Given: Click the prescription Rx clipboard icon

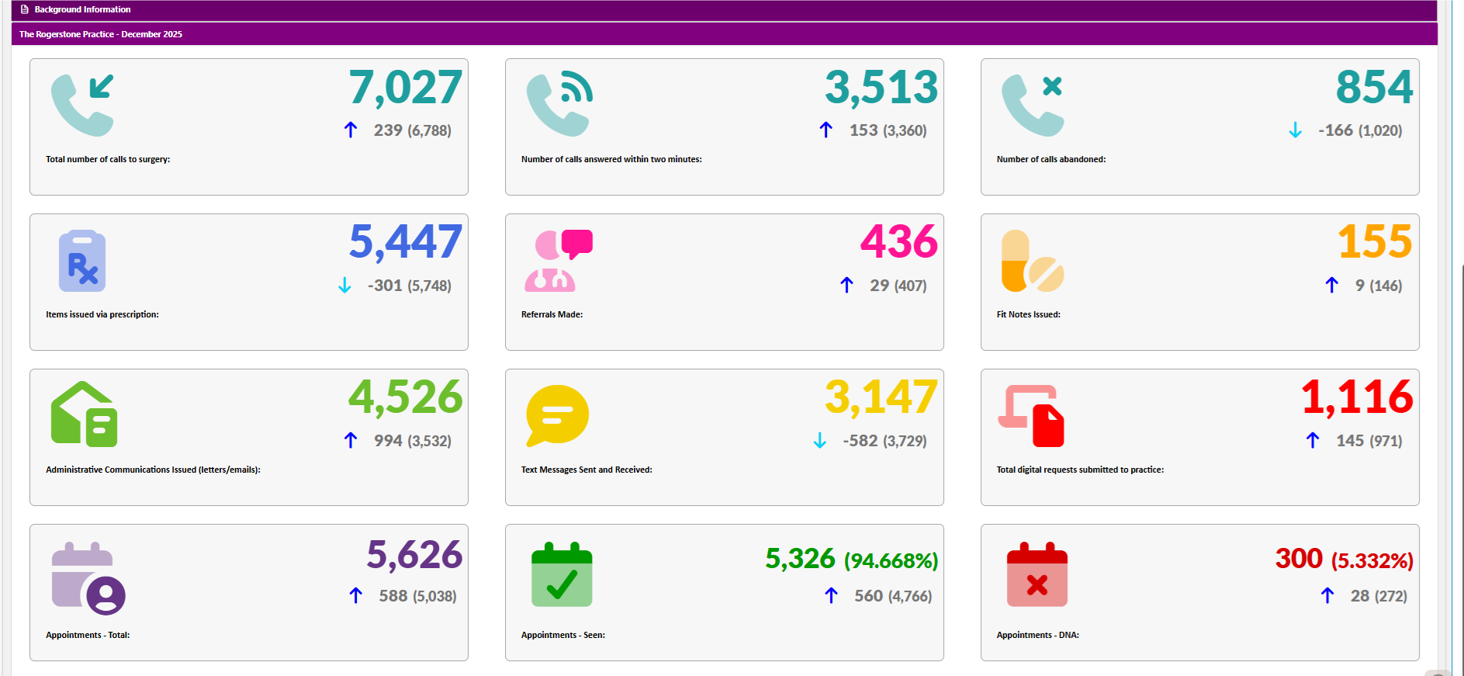Looking at the screenshot, I should (82, 261).
